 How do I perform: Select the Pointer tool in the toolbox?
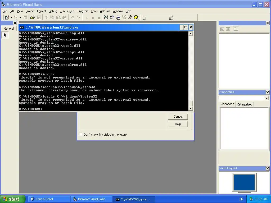click(5, 35)
